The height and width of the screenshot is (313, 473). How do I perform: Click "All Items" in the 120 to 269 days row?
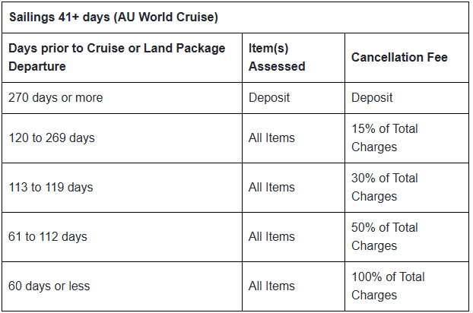pos(271,138)
